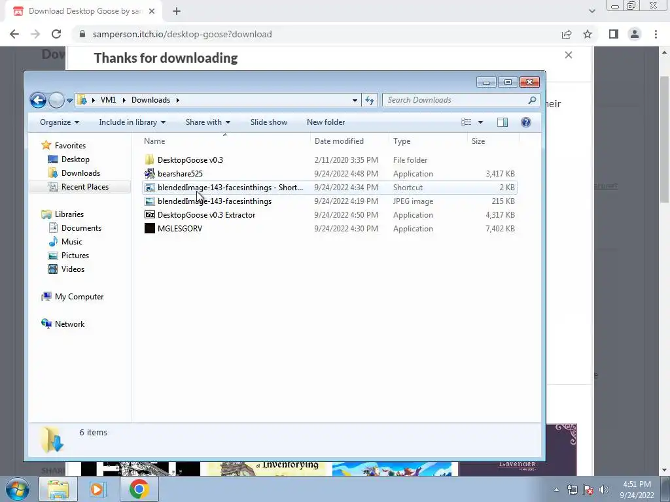670x502 pixels.
Task: Click the File Explorer taskbar icon
Action: (x=58, y=489)
